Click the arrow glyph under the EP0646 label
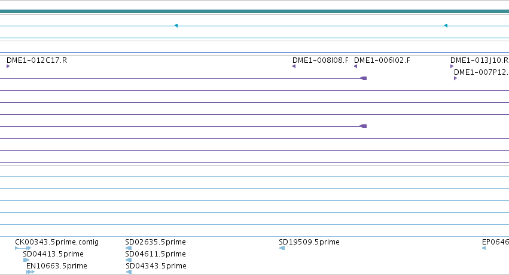 click(x=484, y=248)
